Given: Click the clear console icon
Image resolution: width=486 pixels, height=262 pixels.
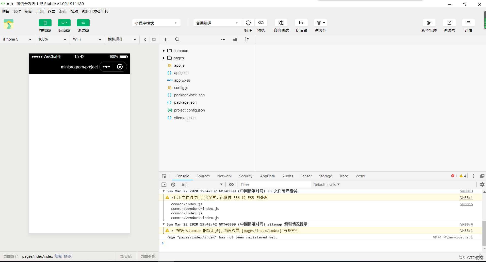Looking at the screenshot, I should click(x=173, y=185).
